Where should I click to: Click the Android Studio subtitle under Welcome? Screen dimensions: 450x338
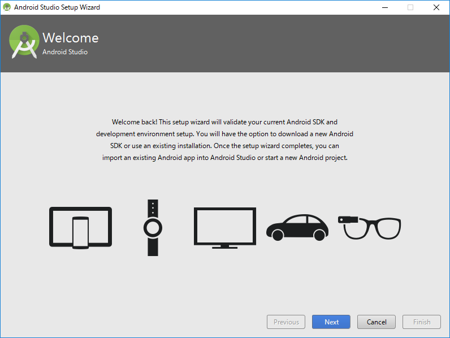coord(65,52)
